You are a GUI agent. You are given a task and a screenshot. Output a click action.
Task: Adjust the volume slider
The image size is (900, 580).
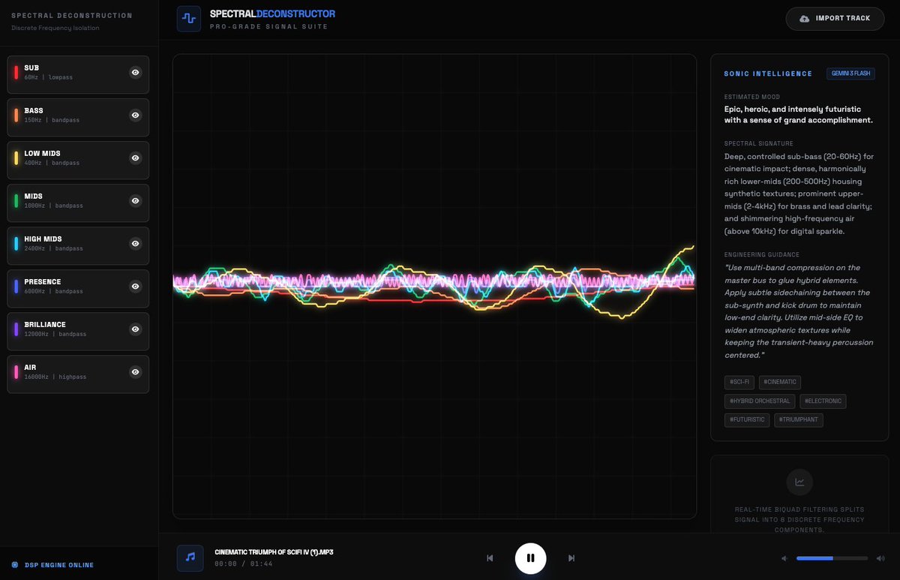click(832, 558)
